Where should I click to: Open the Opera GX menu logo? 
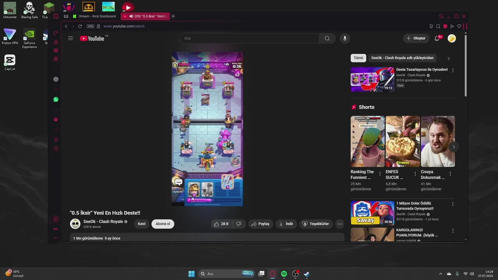pyautogui.click(x=56, y=16)
